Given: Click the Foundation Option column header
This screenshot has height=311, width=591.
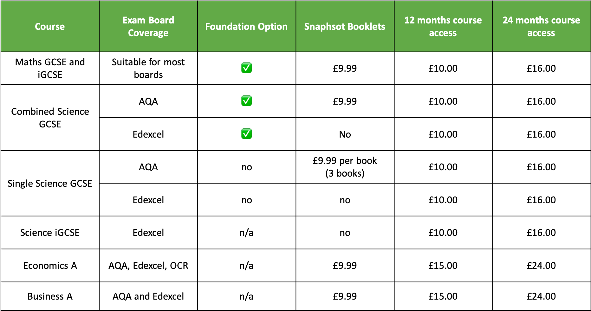Looking at the screenshot, I should click(x=246, y=26).
